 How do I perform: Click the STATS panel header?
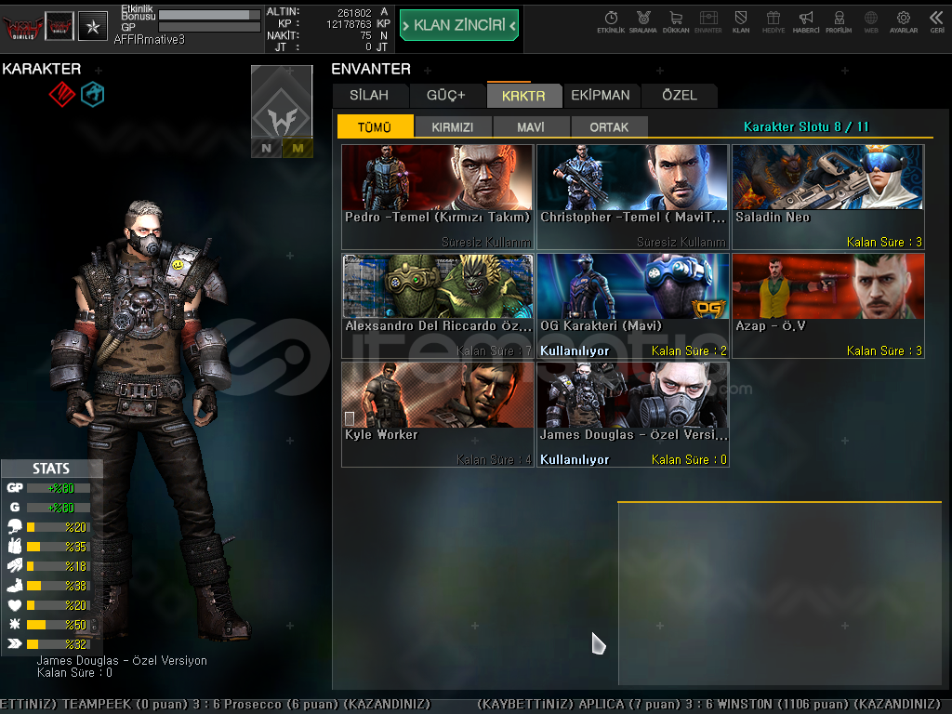coord(52,469)
